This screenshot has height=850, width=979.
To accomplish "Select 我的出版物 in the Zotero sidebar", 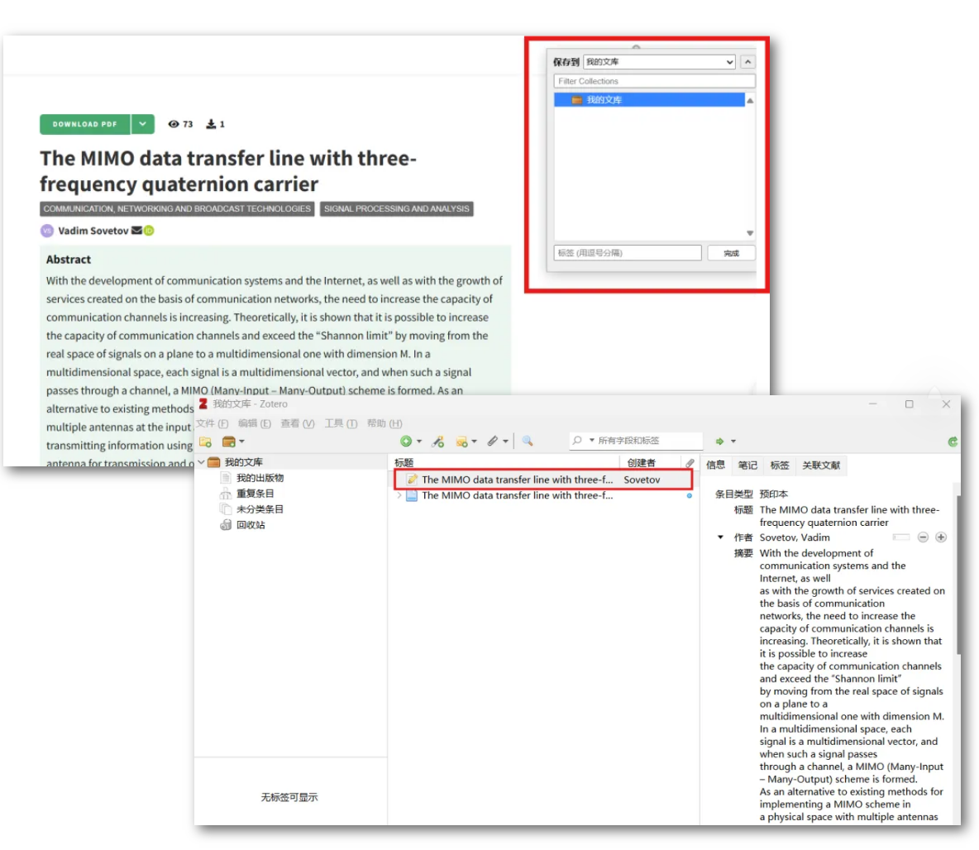I will (x=260, y=478).
